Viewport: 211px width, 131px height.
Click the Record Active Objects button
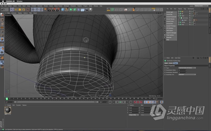tap(135, 102)
